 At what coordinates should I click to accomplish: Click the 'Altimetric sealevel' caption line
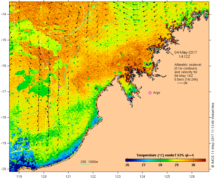[x=188, y=65]
